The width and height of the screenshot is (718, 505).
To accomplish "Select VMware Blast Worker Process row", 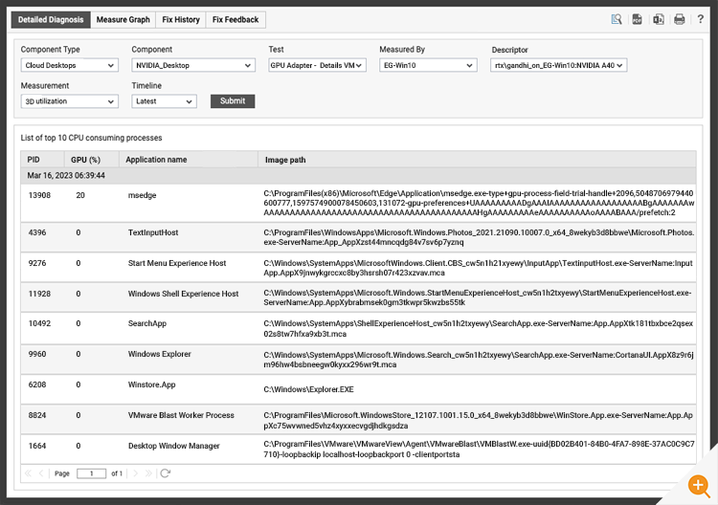I will click(358, 420).
